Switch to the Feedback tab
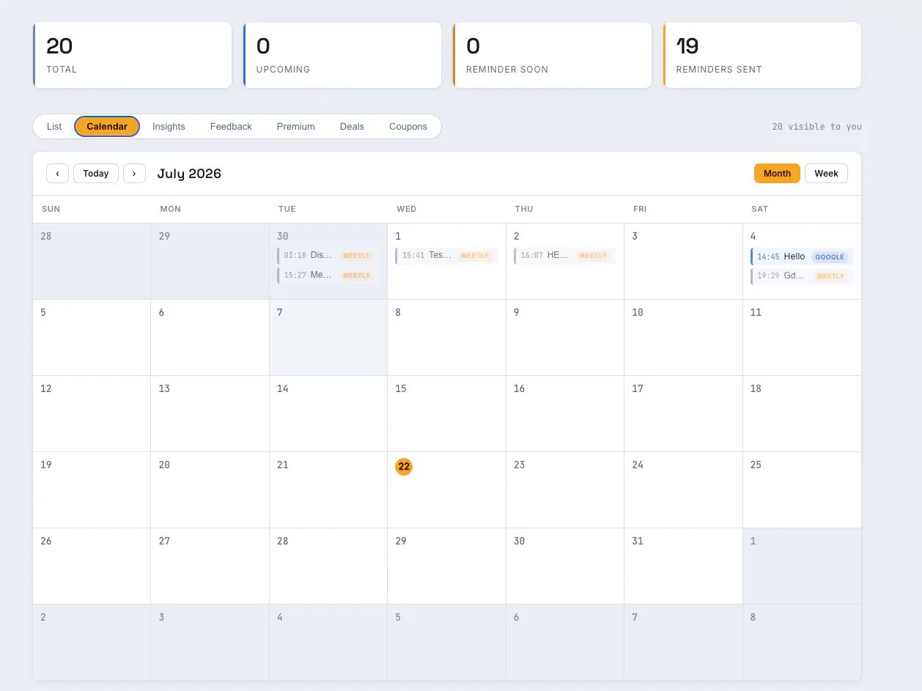 point(231,126)
